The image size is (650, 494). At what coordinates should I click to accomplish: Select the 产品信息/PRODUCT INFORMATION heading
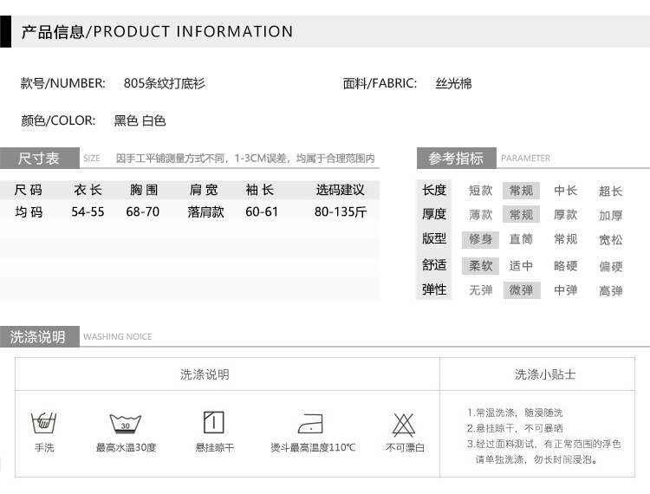tap(157, 31)
